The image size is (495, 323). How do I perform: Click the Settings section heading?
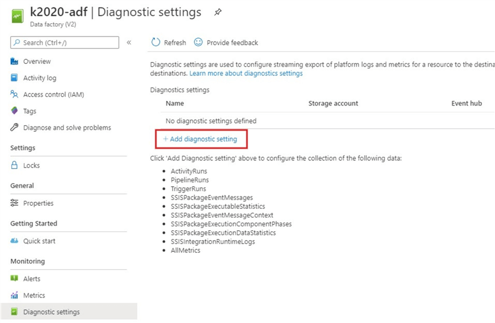click(x=23, y=148)
